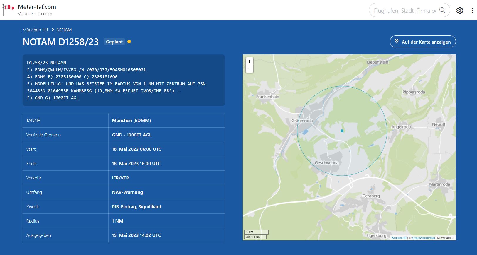Click the search magnifier icon
Screen dimensions: 477x255
pos(442,10)
